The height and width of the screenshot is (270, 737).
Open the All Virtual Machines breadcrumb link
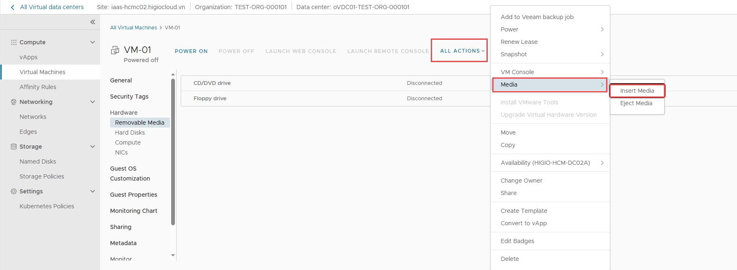point(133,28)
